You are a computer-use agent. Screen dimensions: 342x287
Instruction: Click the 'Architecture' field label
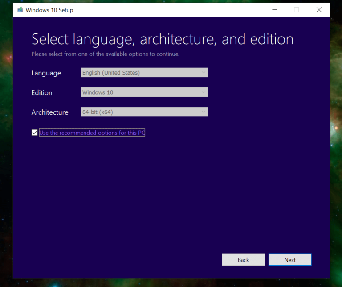pyautogui.click(x=50, y=112)
